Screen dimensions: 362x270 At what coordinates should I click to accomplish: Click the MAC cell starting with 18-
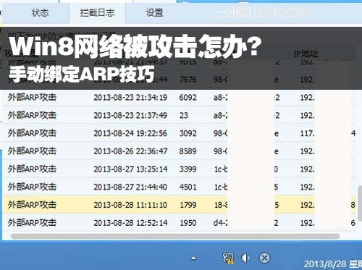[221, 205]
